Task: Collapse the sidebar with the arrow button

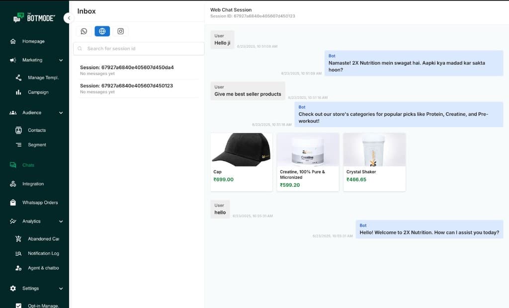Action: point(69,18)
